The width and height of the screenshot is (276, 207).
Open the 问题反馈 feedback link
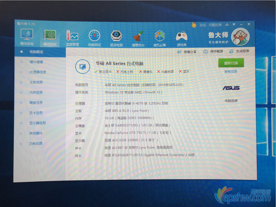coord(215,25)
